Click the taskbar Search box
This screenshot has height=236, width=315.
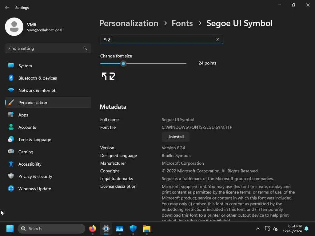[x=51, y=229]
